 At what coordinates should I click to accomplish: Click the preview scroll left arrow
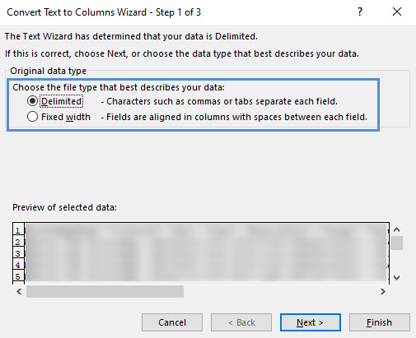19,291
